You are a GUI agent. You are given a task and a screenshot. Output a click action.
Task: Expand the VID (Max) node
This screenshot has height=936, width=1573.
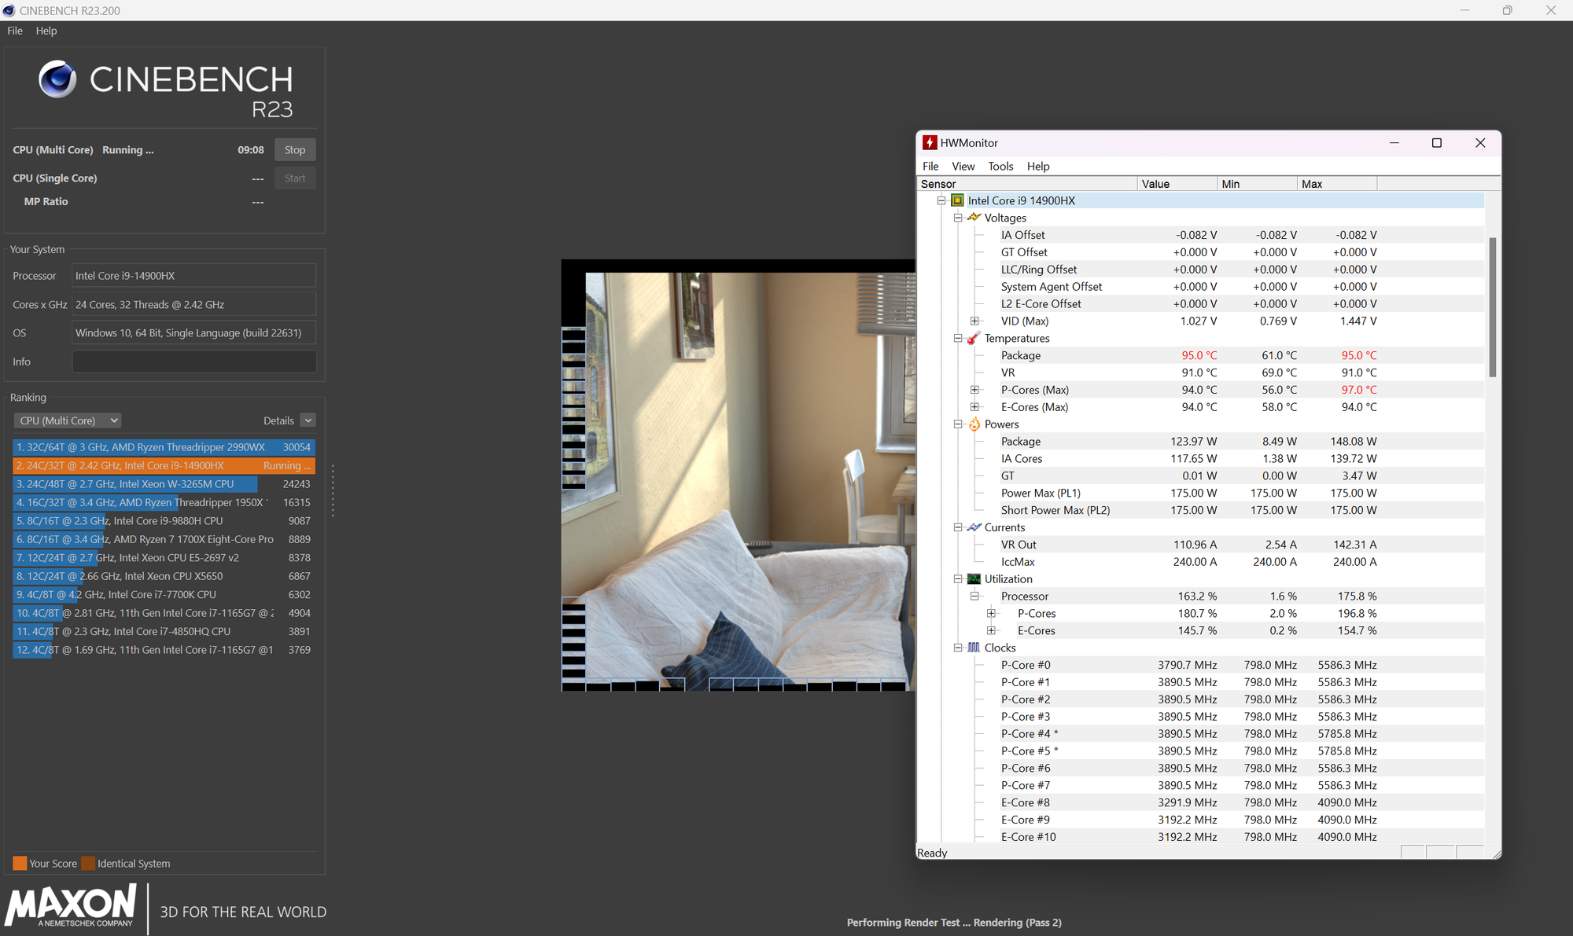(x=974, y=321)
